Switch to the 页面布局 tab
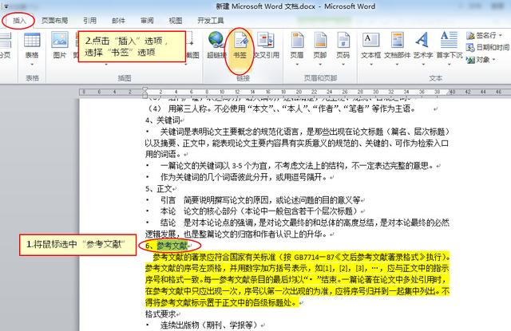The width and height of the screenshot is (511, 331). pos(54,21)
